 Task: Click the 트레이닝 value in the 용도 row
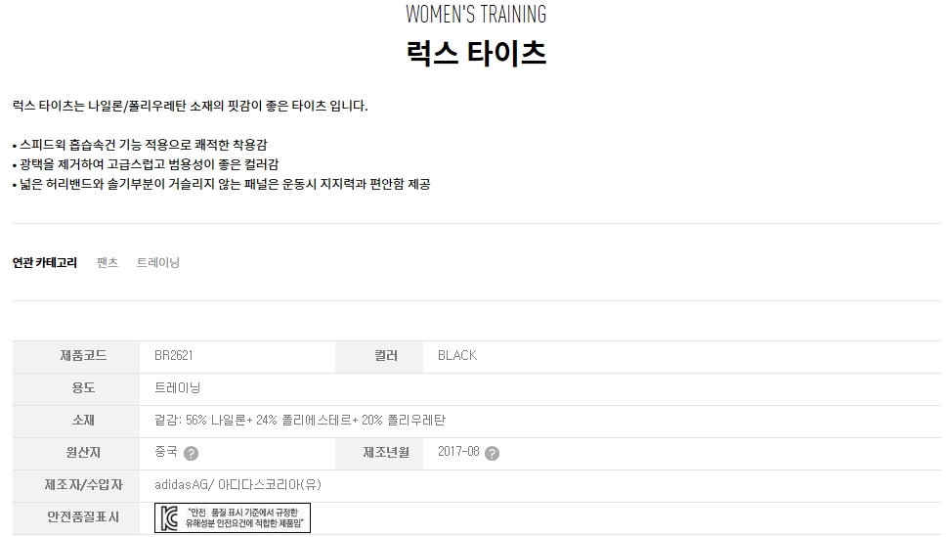click(177, 387)
